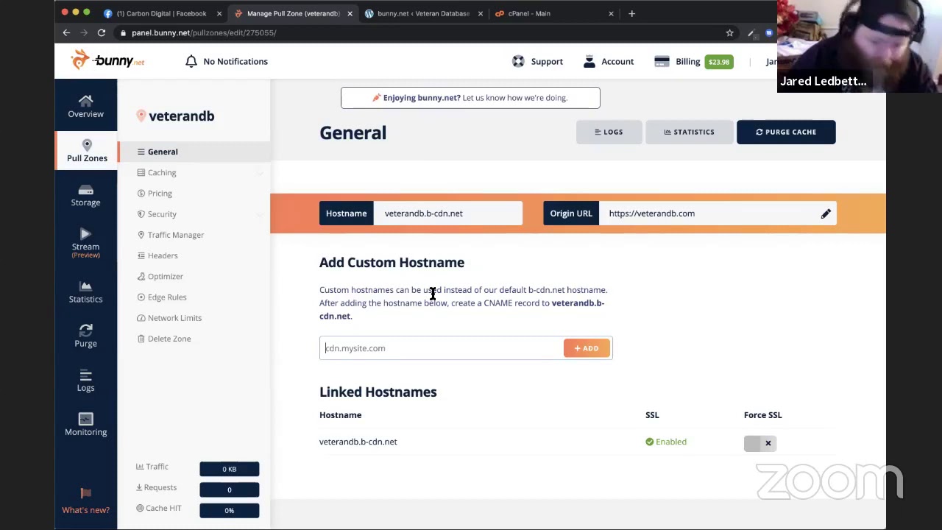Close the Manage Pull Zone tab
Viewport: 942px width, 530px height.
[350, 13]
